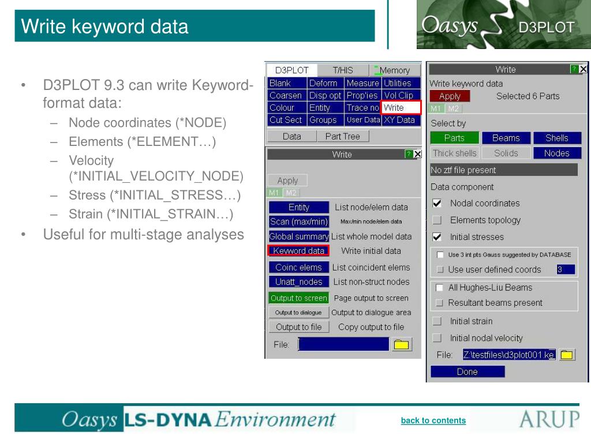
Task: Toggle Output to screen button
Action: (x=299, y=298)
